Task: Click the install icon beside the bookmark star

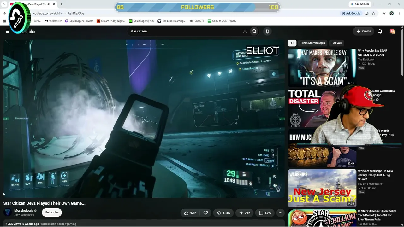Action: [367, 13]
